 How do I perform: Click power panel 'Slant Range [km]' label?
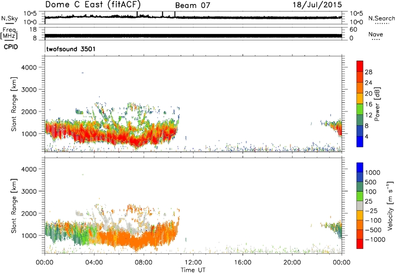click(14, 104)
